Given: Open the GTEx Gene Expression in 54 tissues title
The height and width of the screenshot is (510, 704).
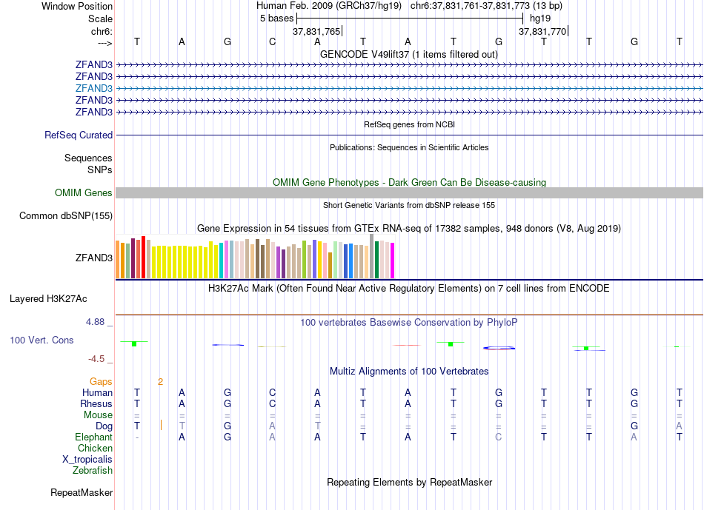Looking at the screenshot, I should (409, 228).
